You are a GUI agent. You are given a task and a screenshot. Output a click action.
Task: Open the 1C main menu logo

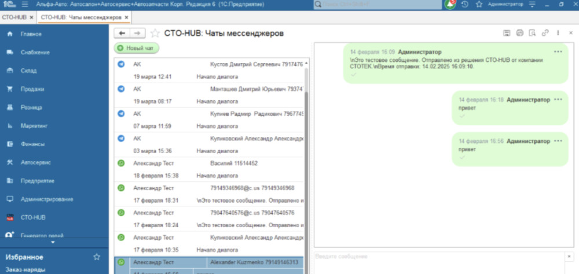pyautogui.click(x=9, y=5)
